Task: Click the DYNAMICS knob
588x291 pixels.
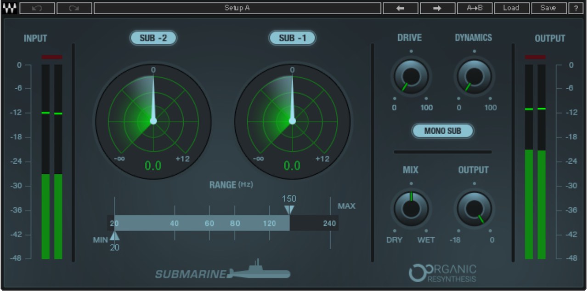Action: tap(474, 76)
